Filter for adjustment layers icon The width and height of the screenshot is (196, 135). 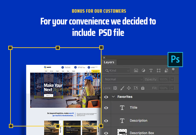coord(143,71)
